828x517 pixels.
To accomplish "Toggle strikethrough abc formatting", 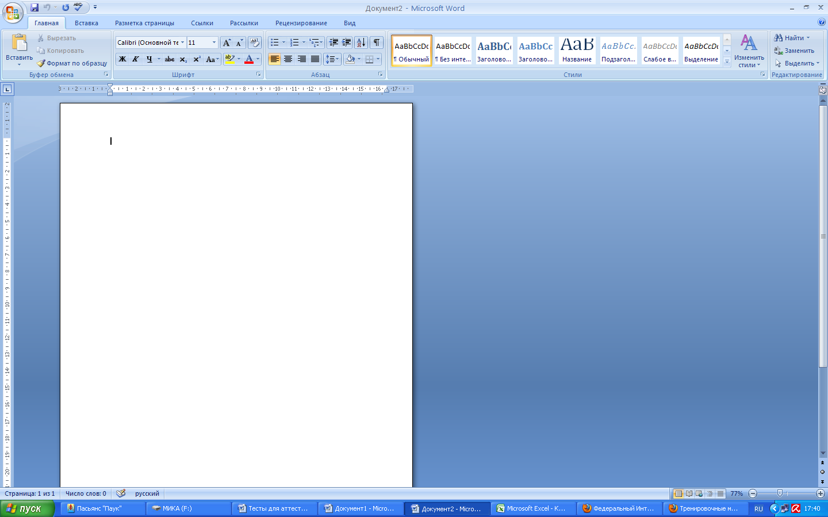I will coord(170,59).
